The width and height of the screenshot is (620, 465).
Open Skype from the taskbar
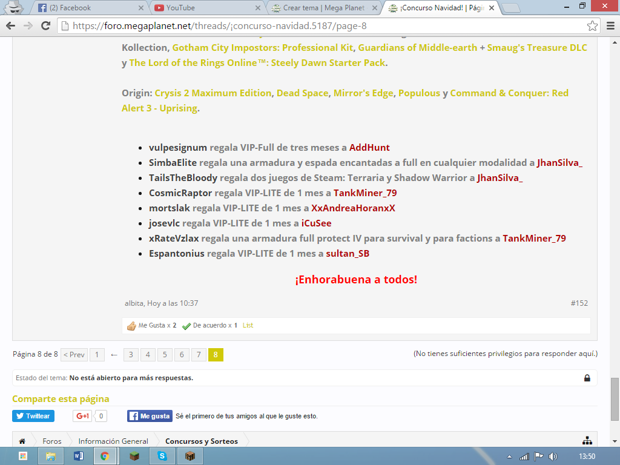click(162, 457)
